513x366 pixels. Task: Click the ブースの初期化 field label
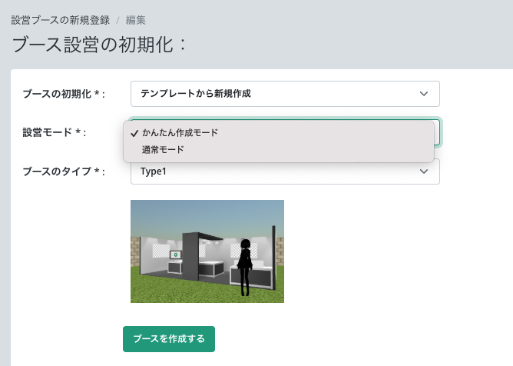click(x=63, y=94)
